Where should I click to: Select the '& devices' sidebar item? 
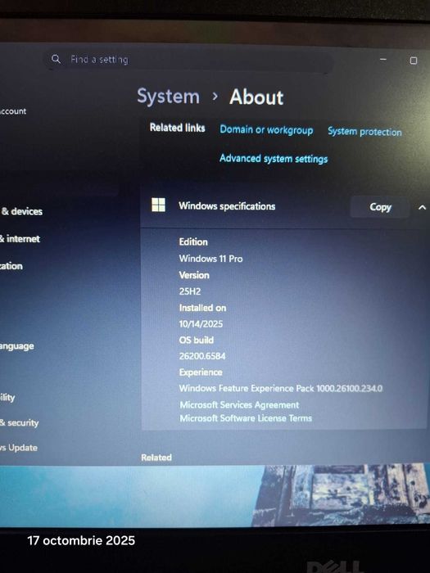pos(21,211)
